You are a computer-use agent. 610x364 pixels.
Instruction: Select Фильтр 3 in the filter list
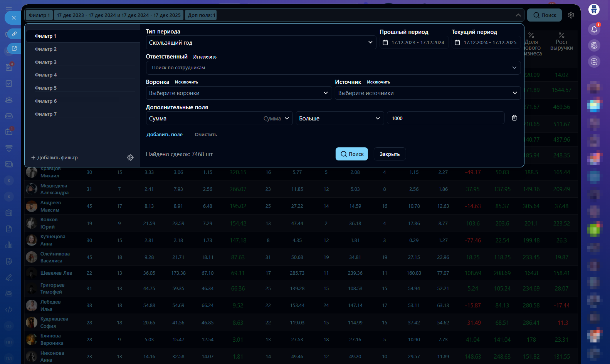pyautogui.click(x=46, y=62)
